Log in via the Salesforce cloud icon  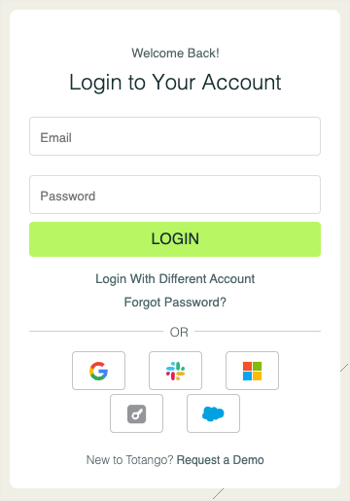click(x=213, y=413)
